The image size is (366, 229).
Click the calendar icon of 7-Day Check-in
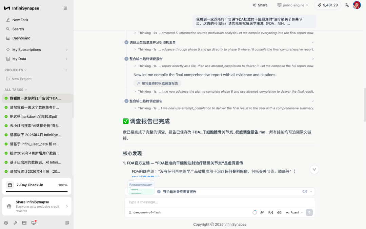[x=10, y=185]
